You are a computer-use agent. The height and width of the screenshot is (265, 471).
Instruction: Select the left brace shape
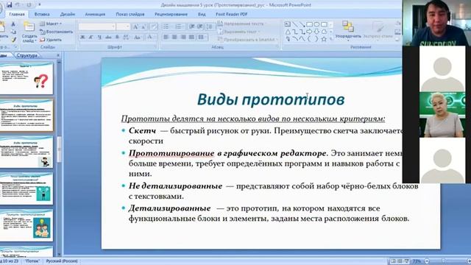(x=309, y=39)
